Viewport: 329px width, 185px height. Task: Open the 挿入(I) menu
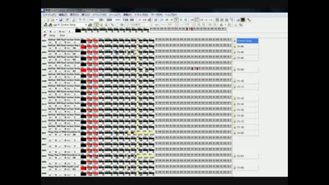85,15
